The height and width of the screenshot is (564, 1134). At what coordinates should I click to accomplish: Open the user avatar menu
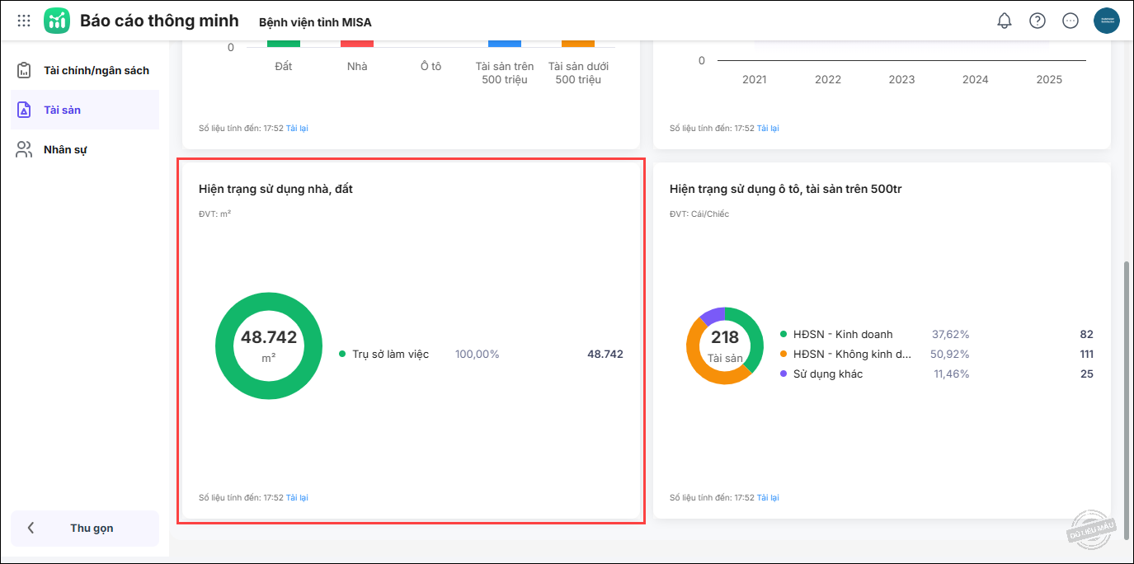(x=1106, y=21)
